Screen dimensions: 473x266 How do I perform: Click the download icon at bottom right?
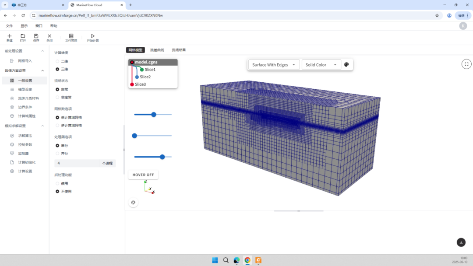461,242
